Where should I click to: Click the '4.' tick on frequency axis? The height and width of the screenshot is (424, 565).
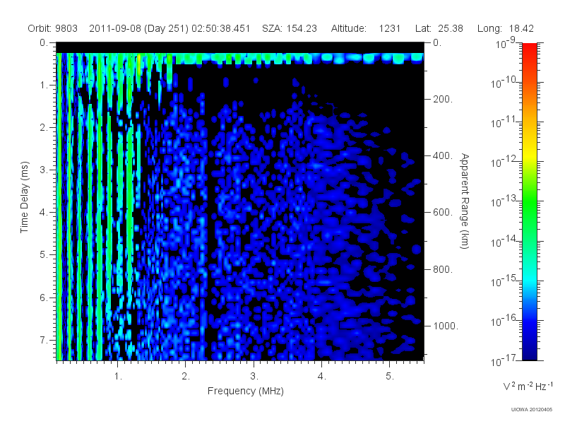(322, 377)
